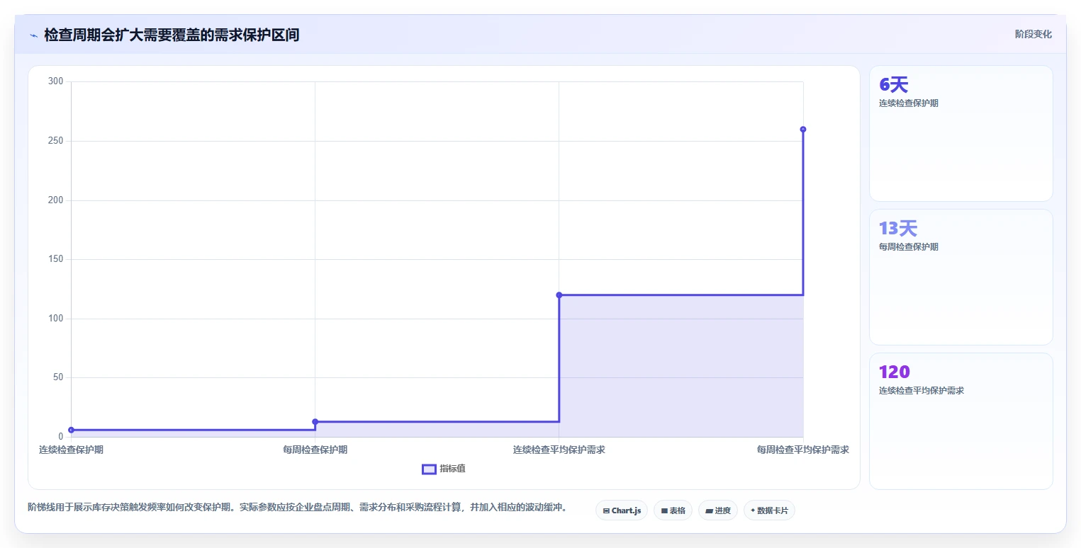
Task: Click the data point above 每周检查保护期
Action: [315, 422]
